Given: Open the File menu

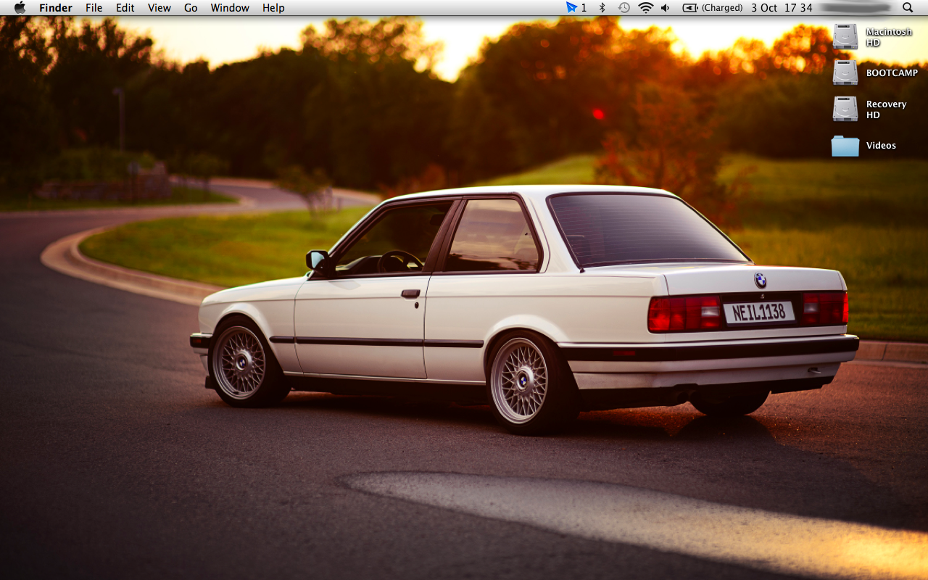Looking at the screenshot, I should coord(94,8).
